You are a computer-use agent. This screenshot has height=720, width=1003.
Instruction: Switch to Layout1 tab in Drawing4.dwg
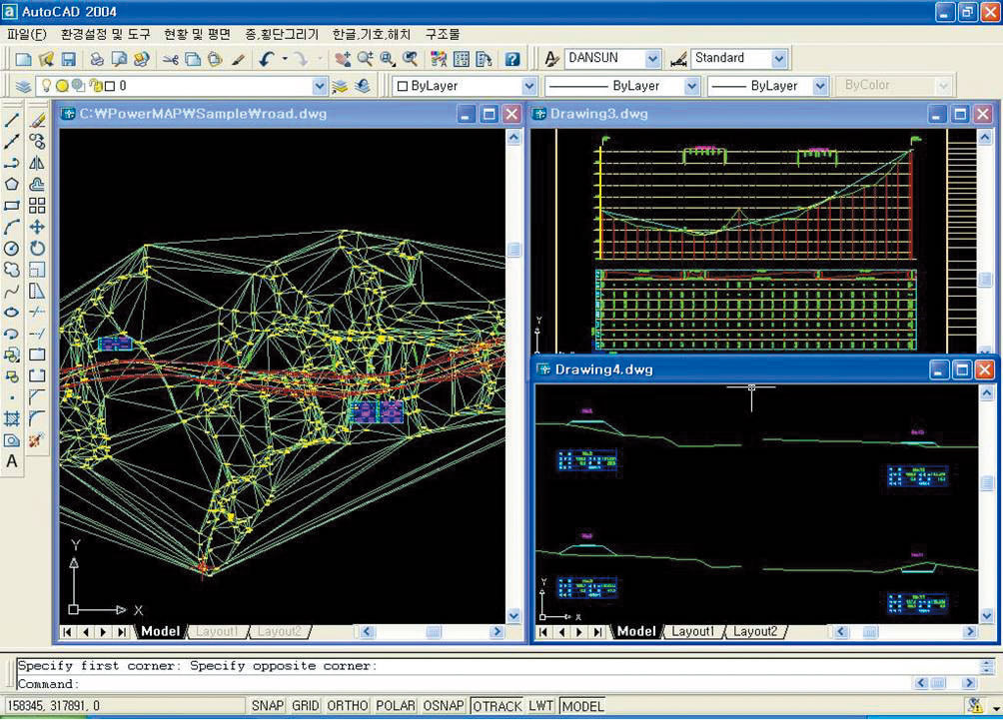point(692,631)
